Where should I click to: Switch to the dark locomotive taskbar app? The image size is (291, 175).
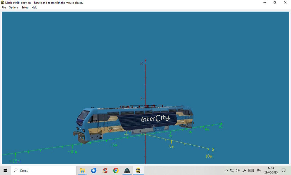click(x=127, y=170)
